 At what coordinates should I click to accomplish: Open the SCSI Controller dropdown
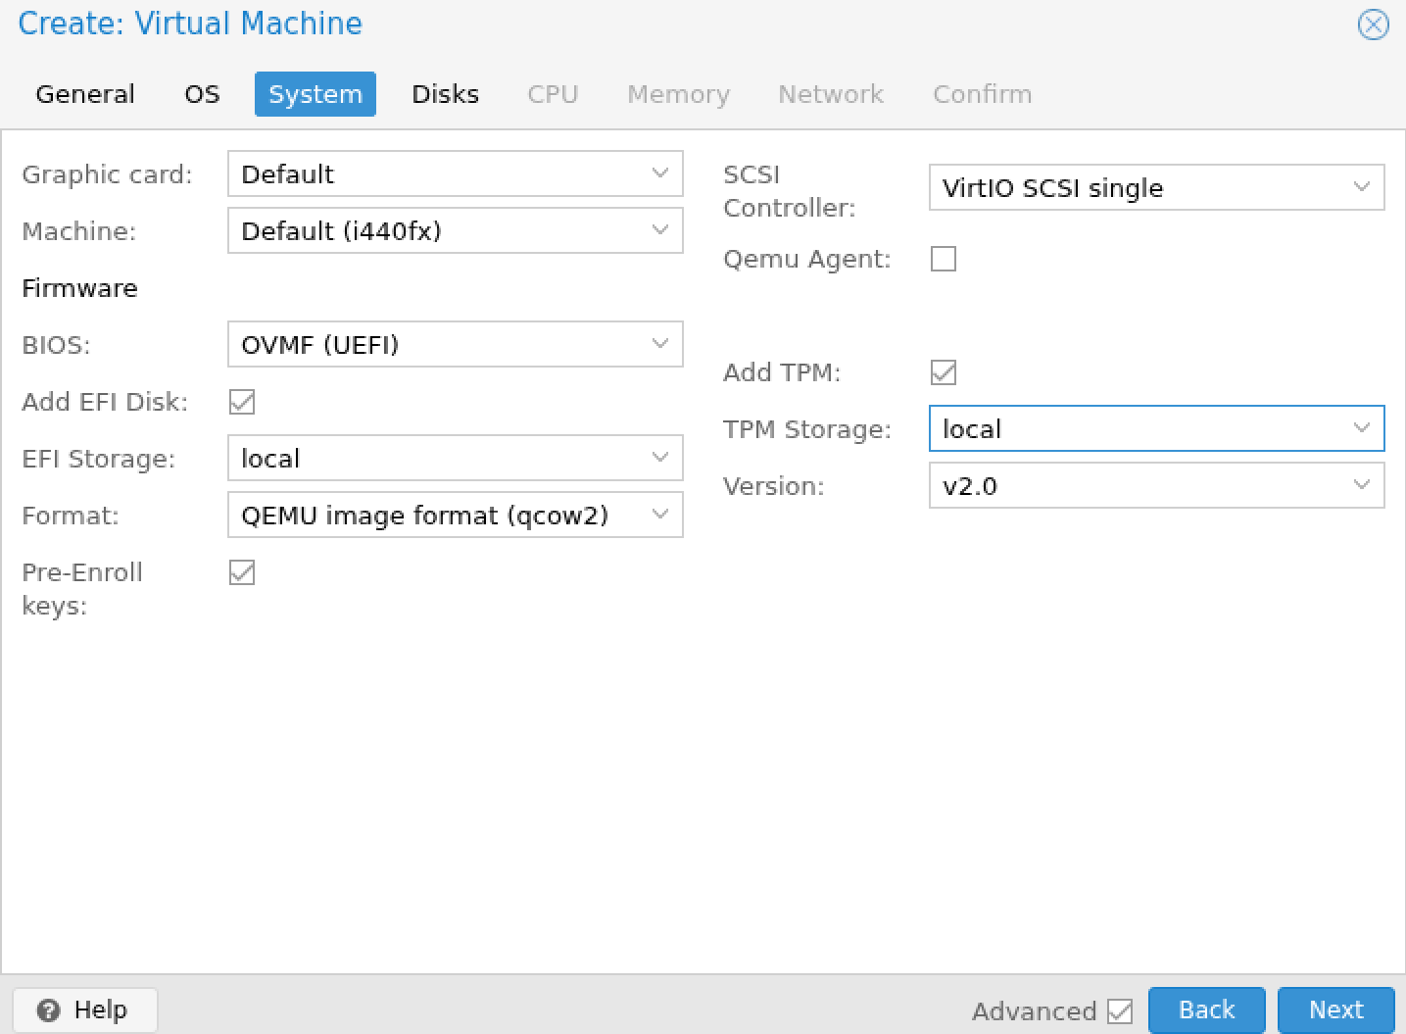point(1361,187)
